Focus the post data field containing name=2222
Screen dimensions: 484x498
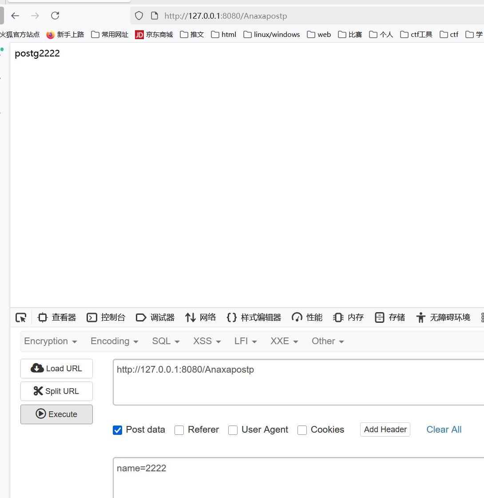(x=298, y=478)
